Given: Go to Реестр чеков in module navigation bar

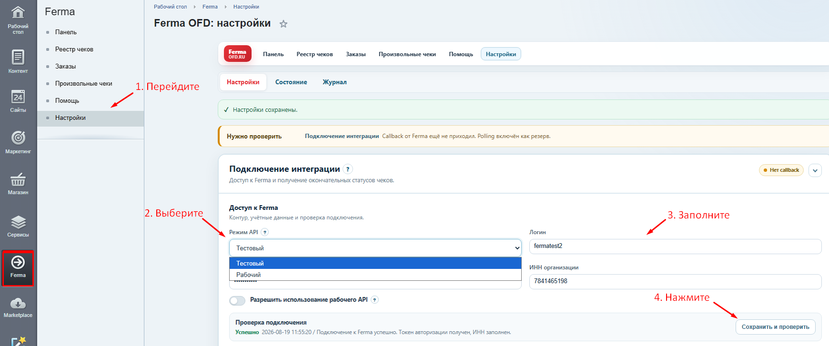Looking at the screenshot, I should (315, 54).
